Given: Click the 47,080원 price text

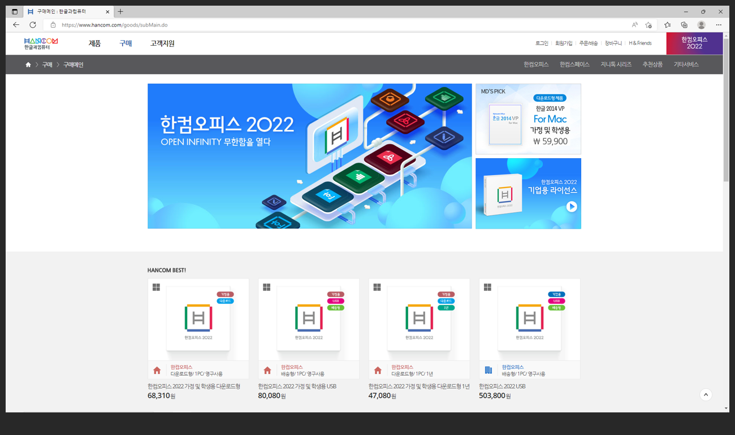Looking at the screenshot, I should click(x=382, y=396).
